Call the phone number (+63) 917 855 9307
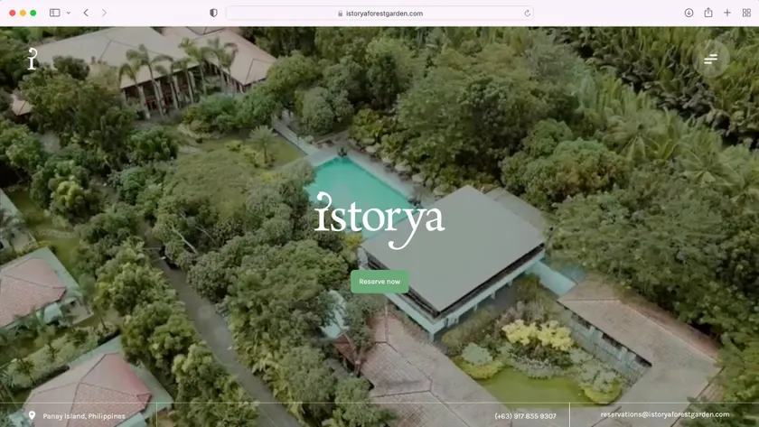759x427 pixels. tap(525, 416)
